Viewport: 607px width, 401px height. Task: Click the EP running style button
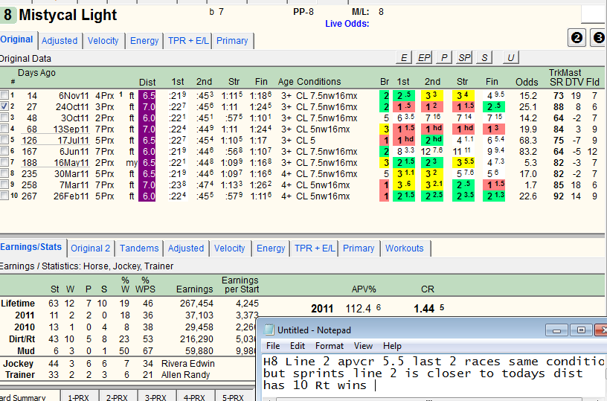(x=424, y=58)
